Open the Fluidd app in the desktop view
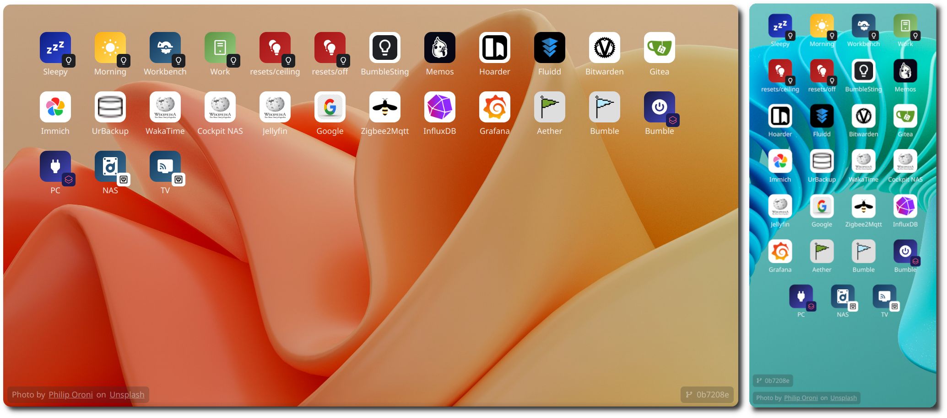Screen dimensions: 947x418 pyautogui.click(x=550, y=48)
